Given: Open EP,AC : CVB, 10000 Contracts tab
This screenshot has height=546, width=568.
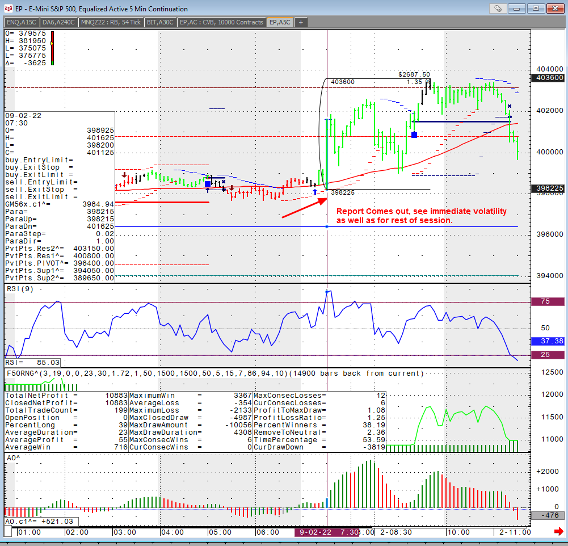Looking at the screenshot, I should [221, 22].
